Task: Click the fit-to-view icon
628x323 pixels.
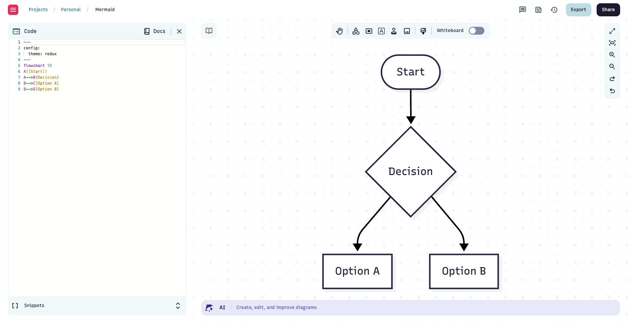Action: pos(612,43)
